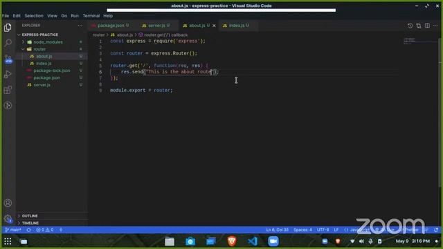The image size is (443, 249).
Task: Click the synchronize changes status icon
Action: (x=29, y=230)
